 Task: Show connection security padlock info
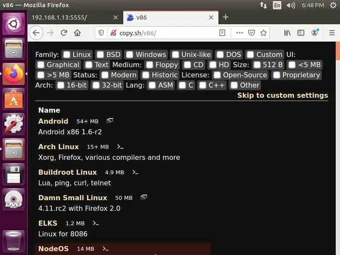[113, 33]
